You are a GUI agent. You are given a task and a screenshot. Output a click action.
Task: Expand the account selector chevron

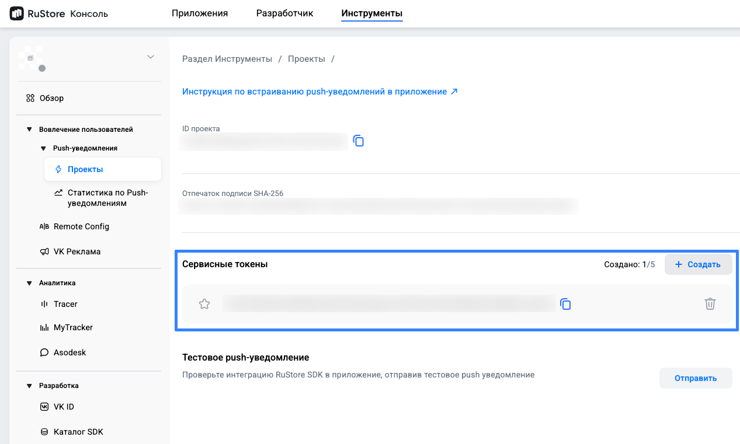(151, 57)
